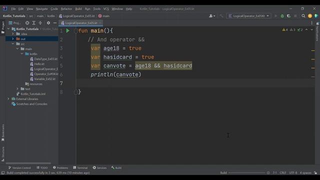Expand all in Project panel toolbar
320x180 pixels.
tap(34, 23)
